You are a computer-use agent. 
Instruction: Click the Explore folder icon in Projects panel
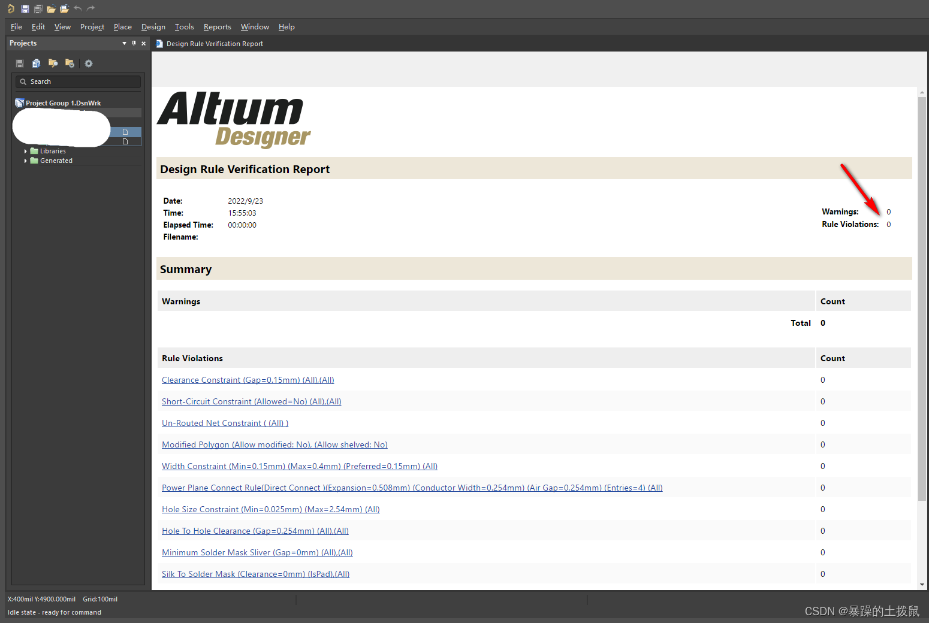click(53, 63)
